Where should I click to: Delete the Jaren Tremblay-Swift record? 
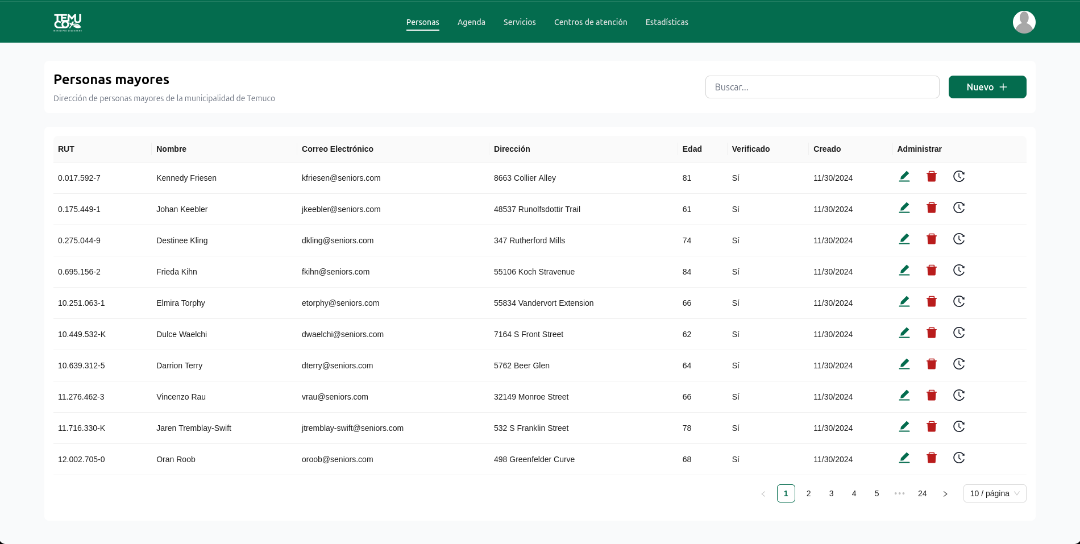pyautogui.click(x=932, y=427)
